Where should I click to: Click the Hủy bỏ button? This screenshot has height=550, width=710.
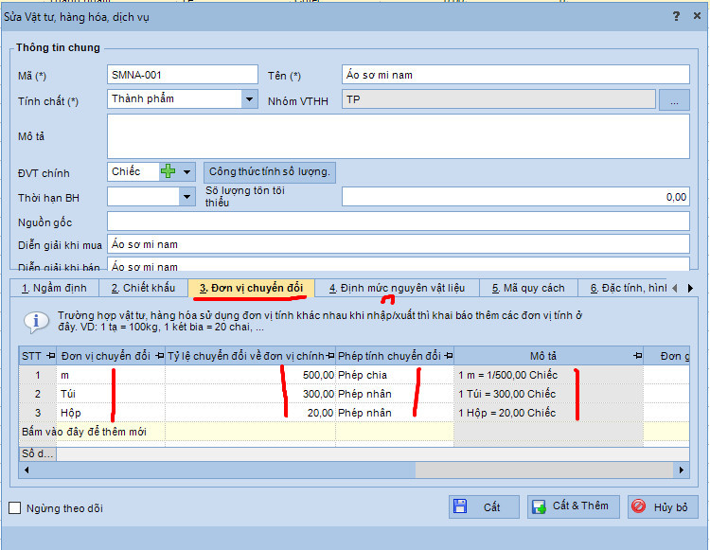(663, 506)
